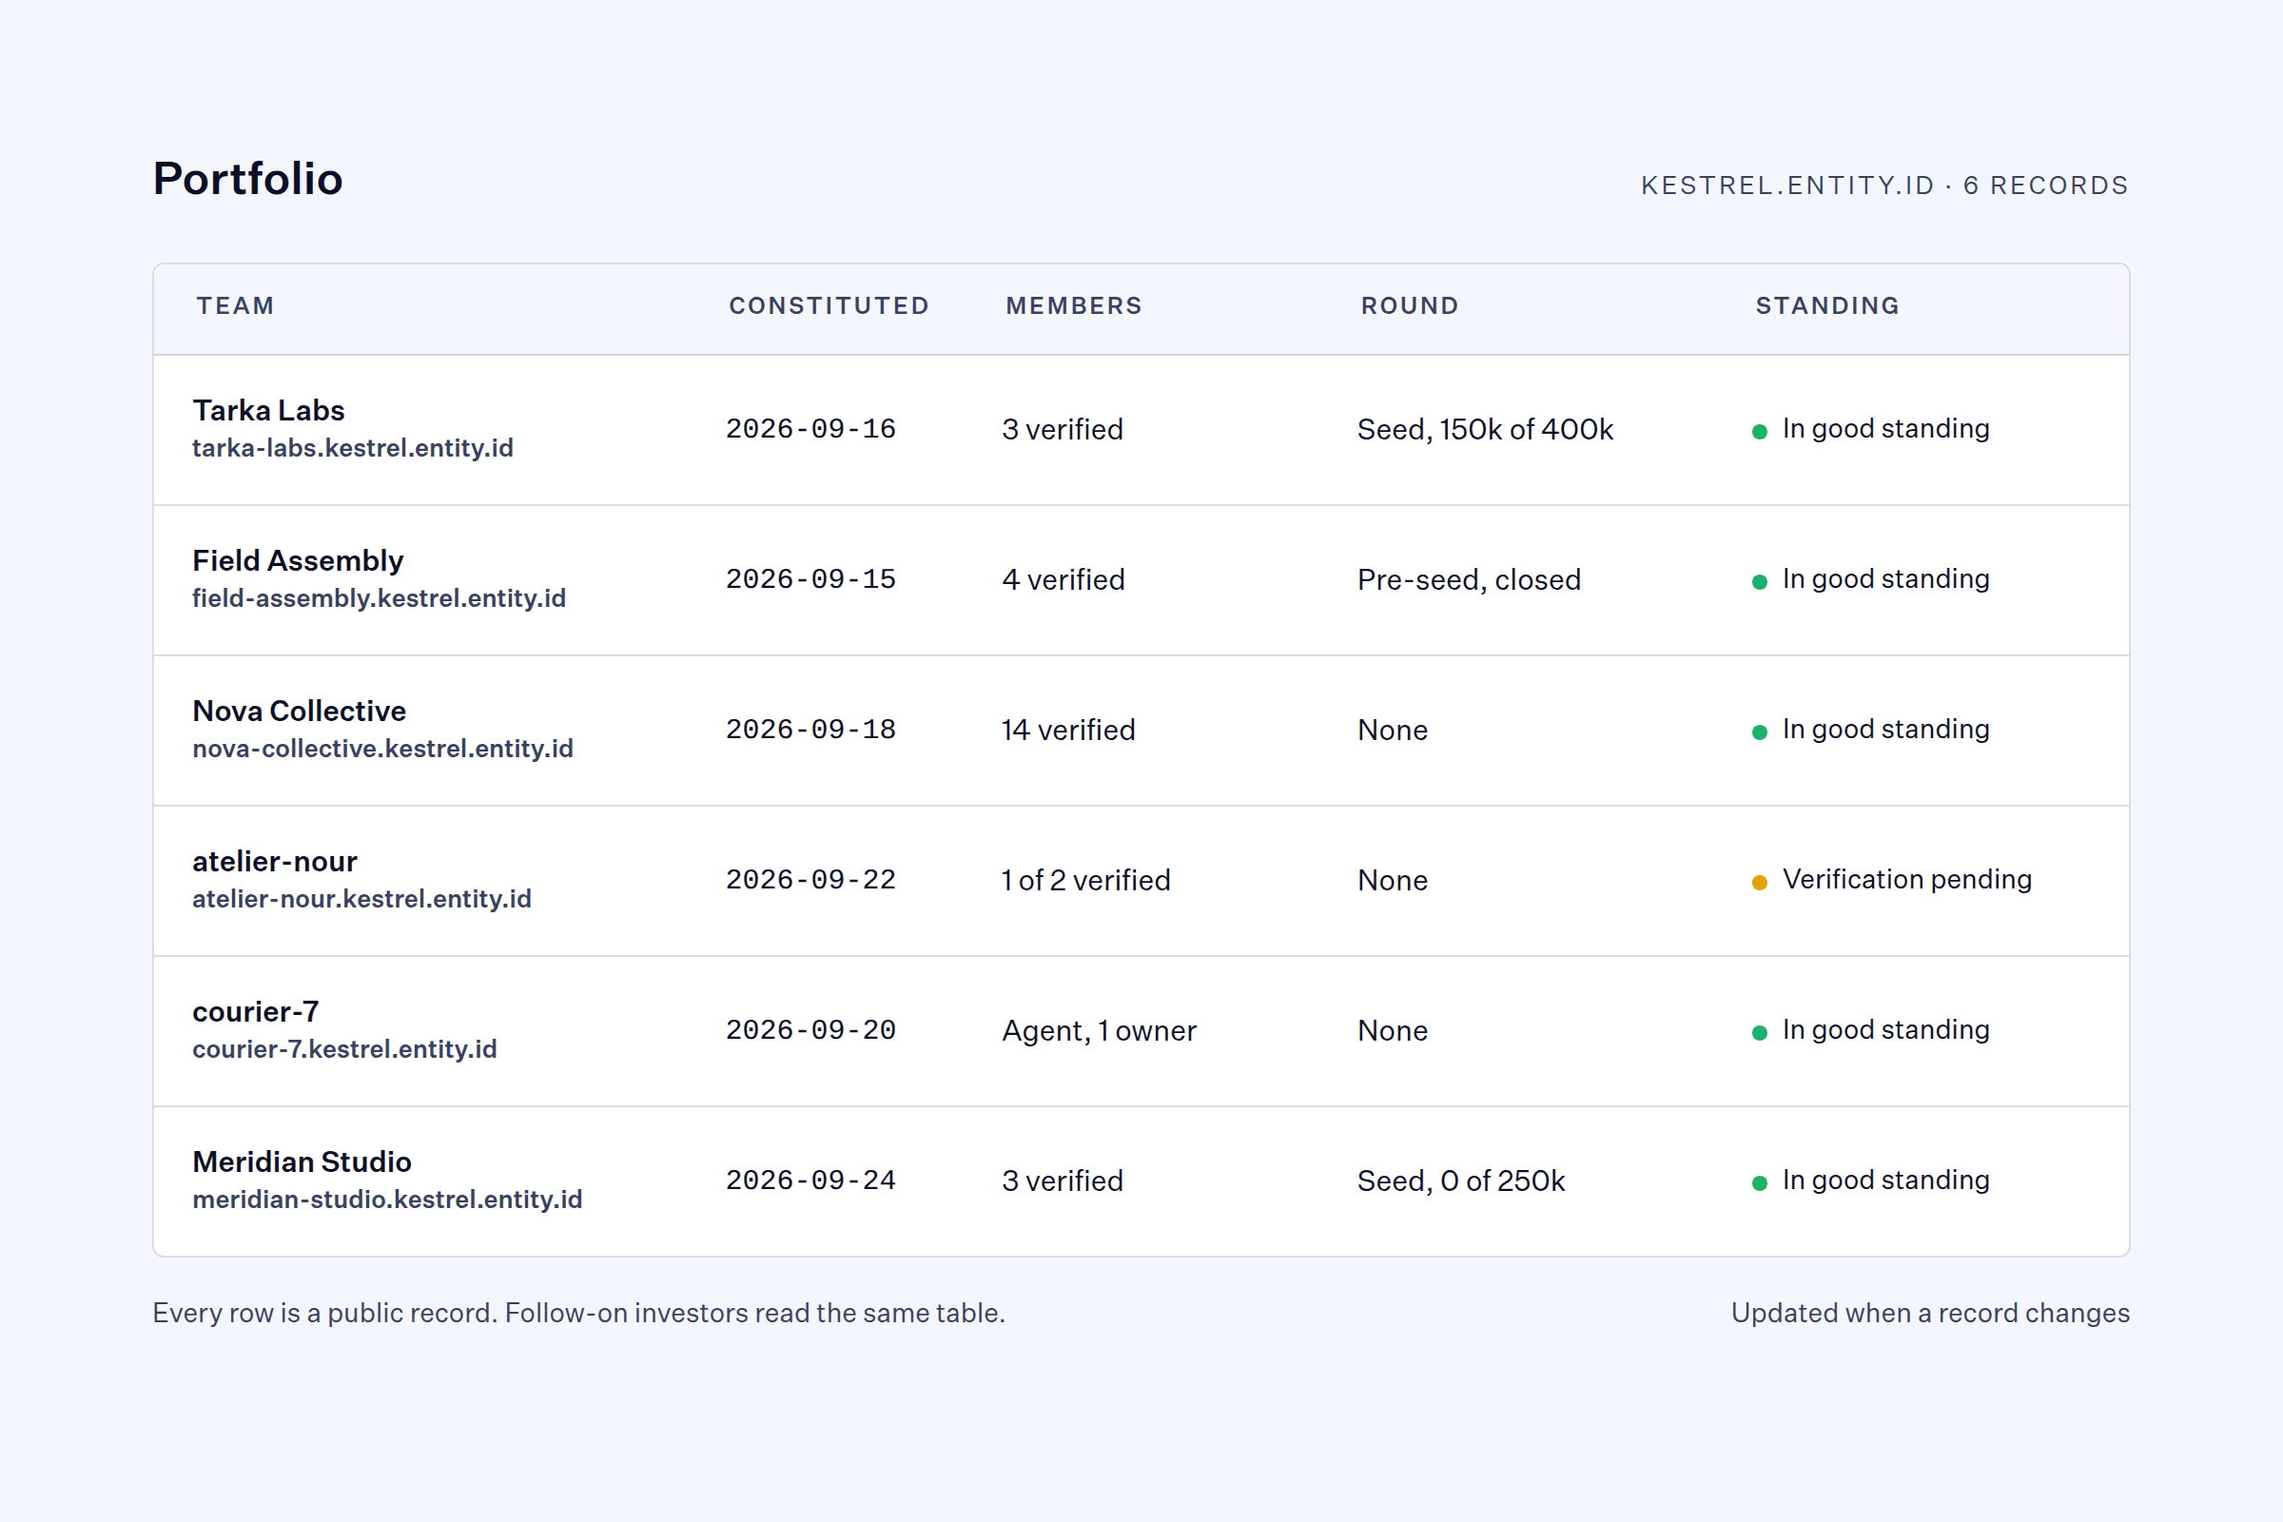Screen dimensions: 2283x1522
Task: Click the 'Agent, 1 owner' members cell
Action: (1099, 1031)
